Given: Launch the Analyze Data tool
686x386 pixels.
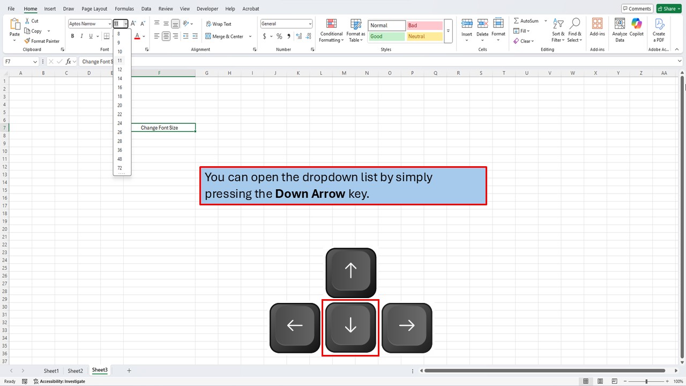Looking at the screenshot, I should 620,30.
